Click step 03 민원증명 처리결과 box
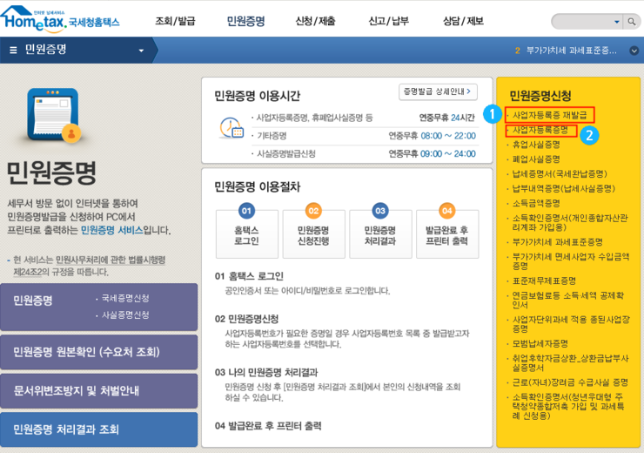This screenshot has height=453, width=644. click(380, 233)
